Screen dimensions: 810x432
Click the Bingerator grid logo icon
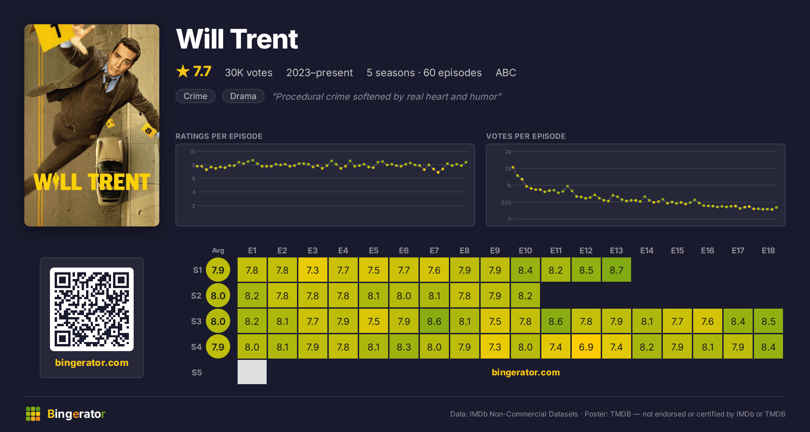33,414
